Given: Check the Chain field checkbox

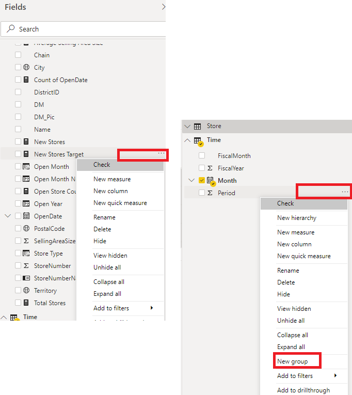Looking at the screenshot, I should [18, 55].
